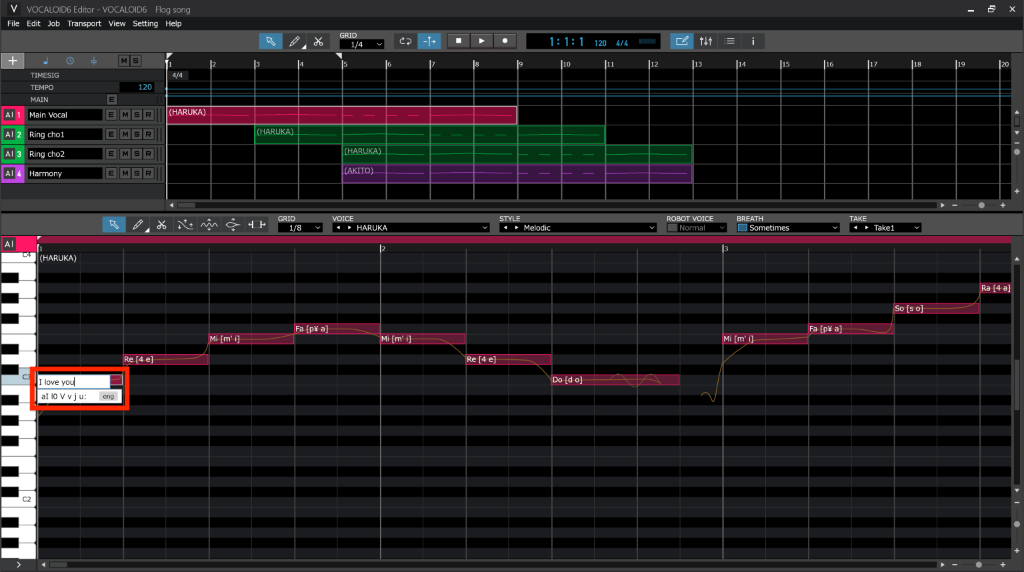The height and width of the screenshot is (572, 1024).
Task: Click the info panel icon
Action: [x=753, y=41]
